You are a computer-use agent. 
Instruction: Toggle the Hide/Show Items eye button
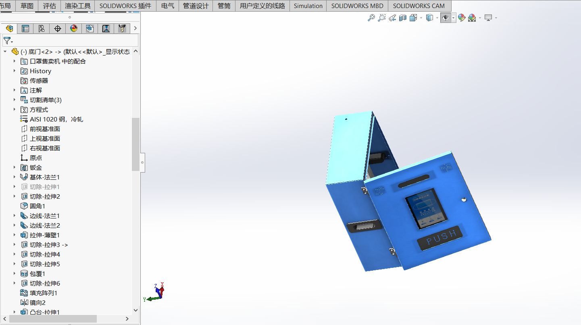pyautogui.click(x=445, y=18)
